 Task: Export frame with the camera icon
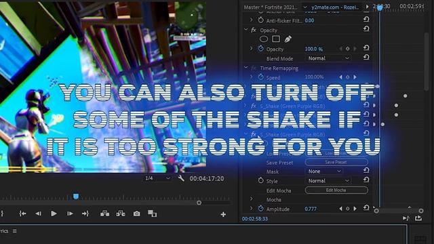tap(137, 213)
